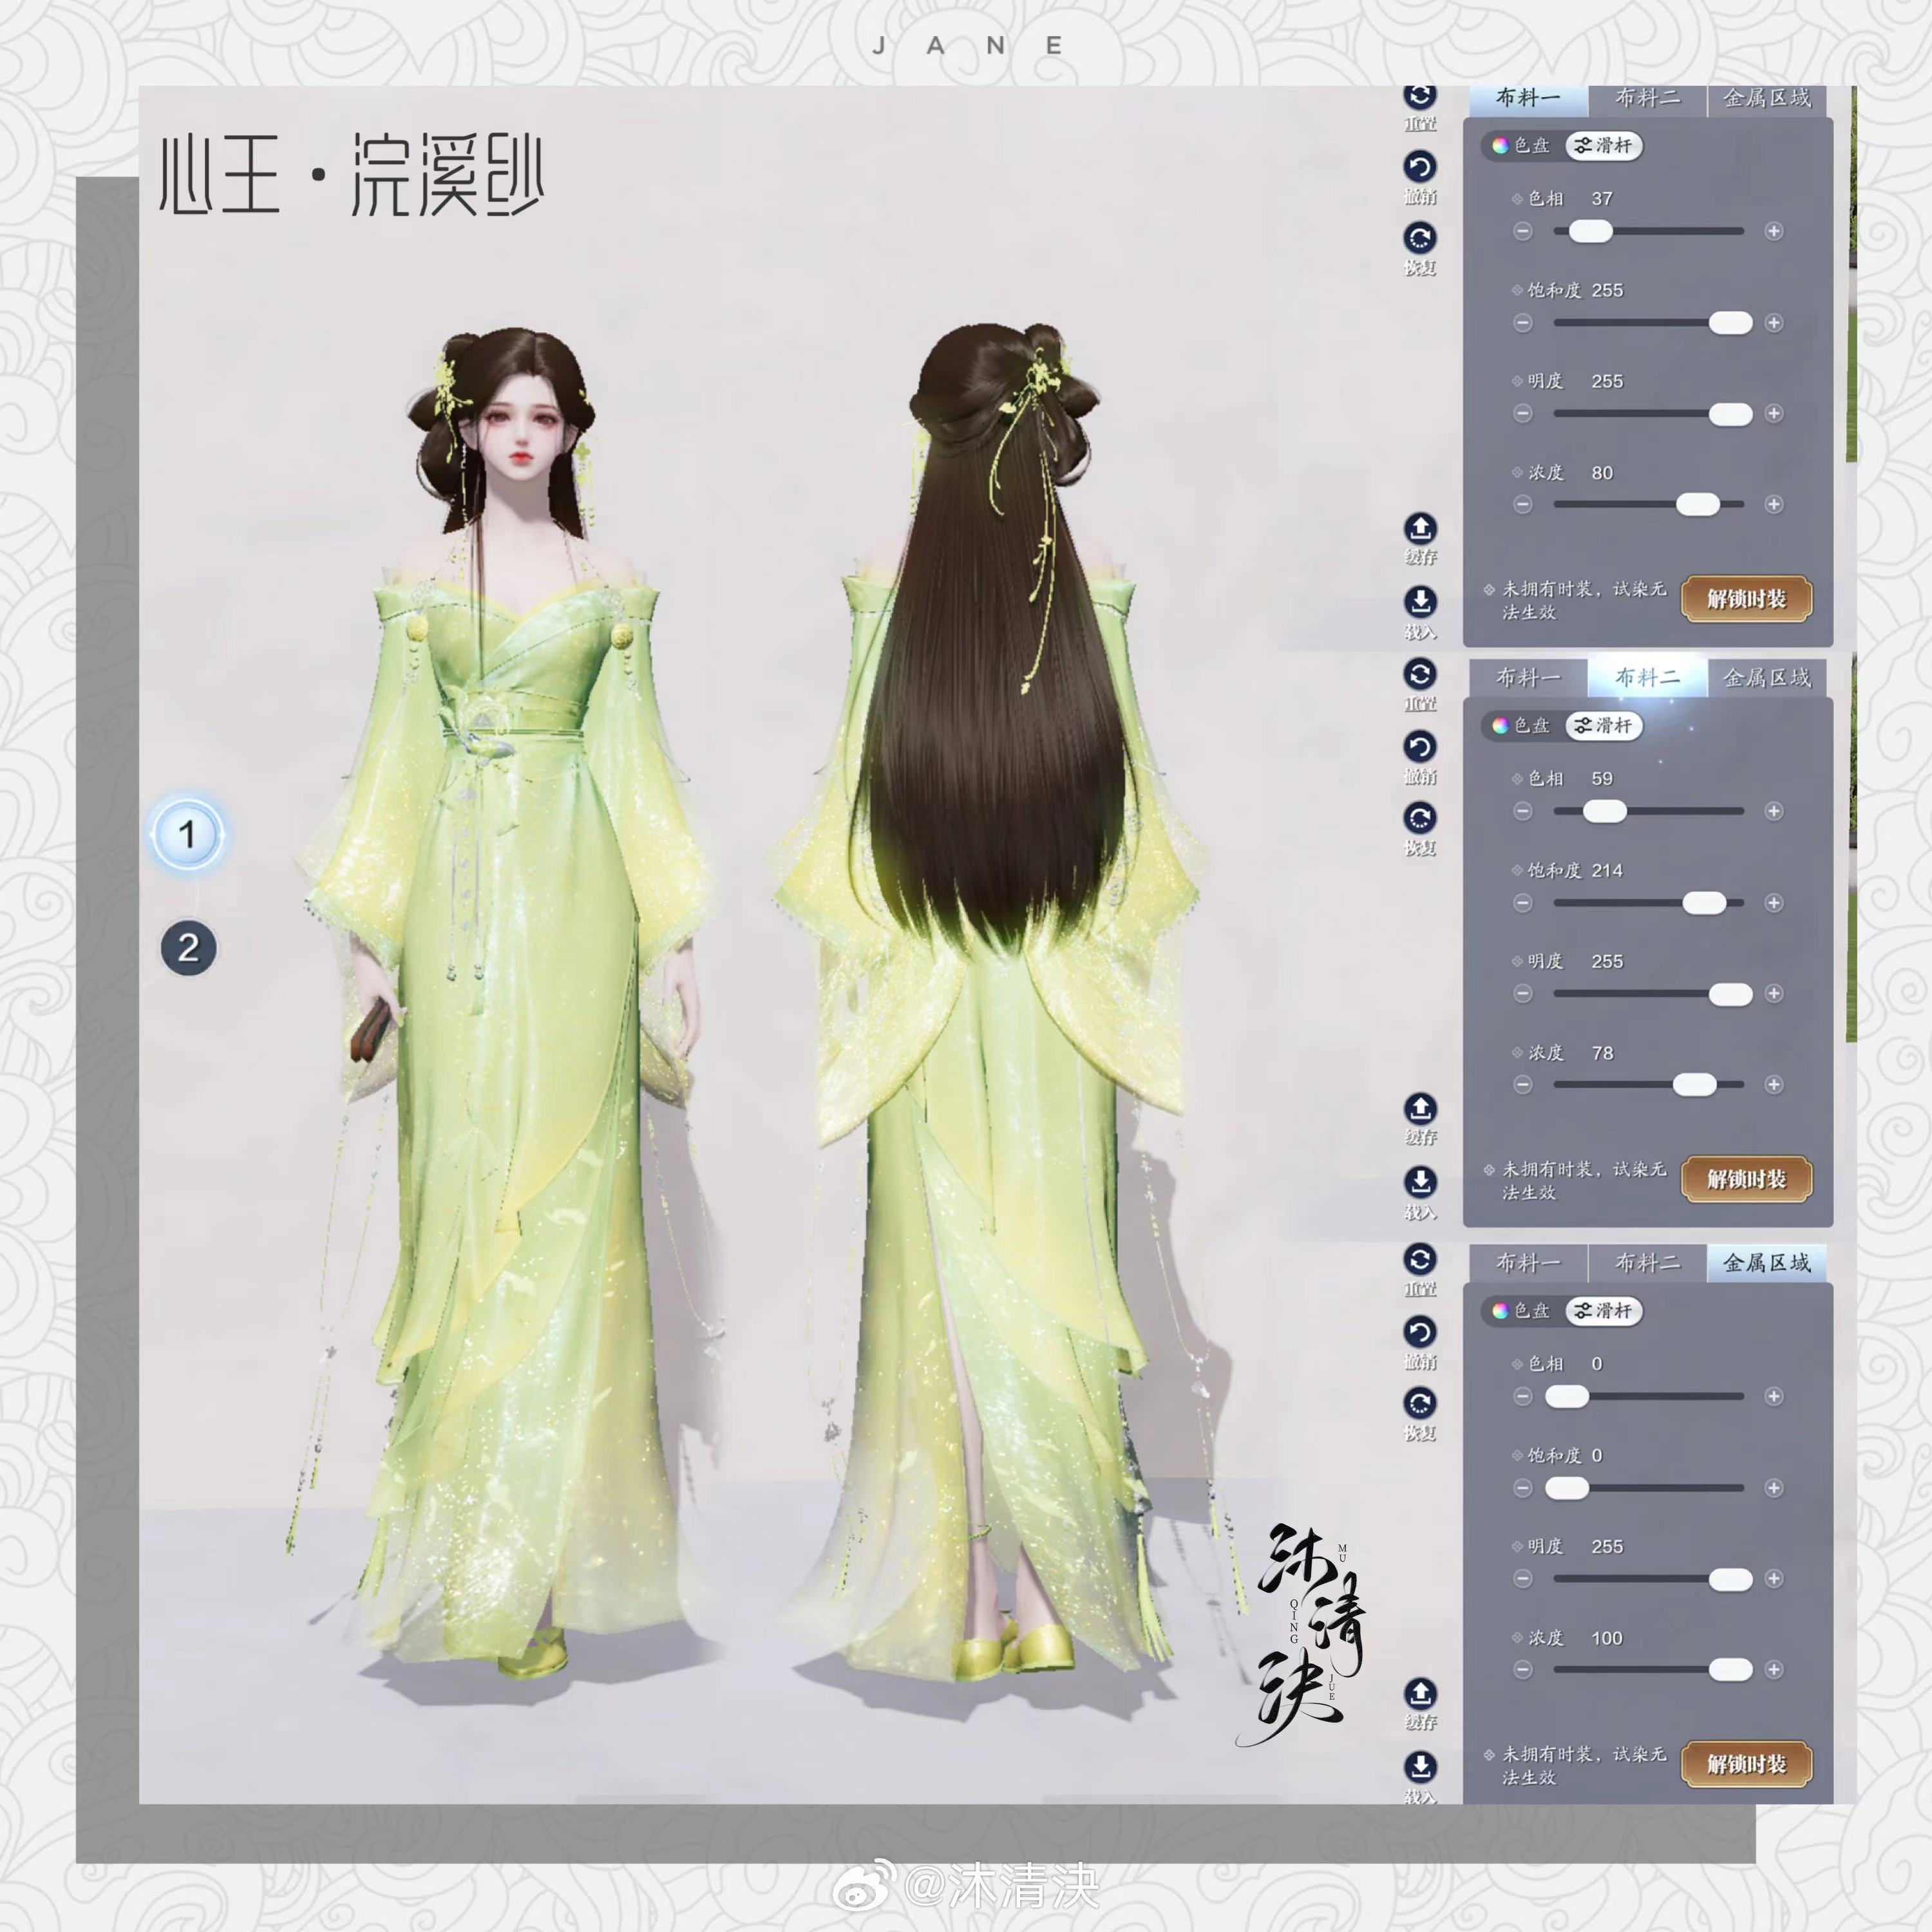Screen dimensions: 1932x1932
Task: Click 解锁时装 button in 金属区域 panel
Action: (1746, 1764)
